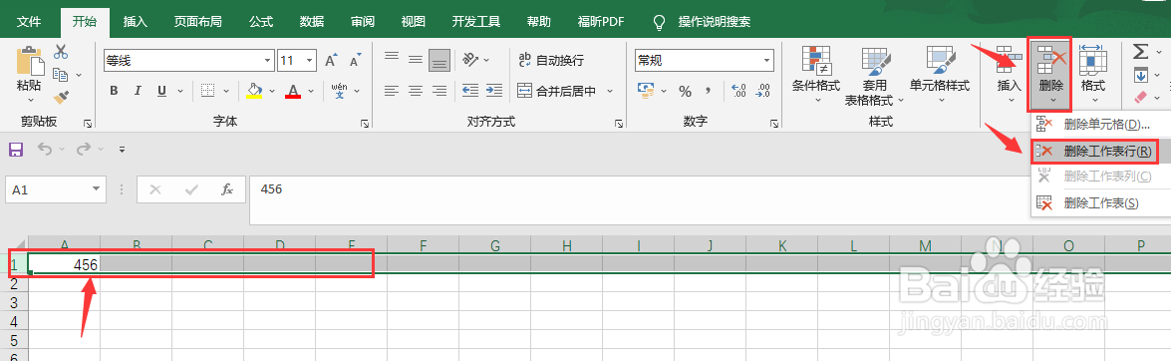1171x361 pixels.
Task: Apply red font color A
Action: pos(293,91)
